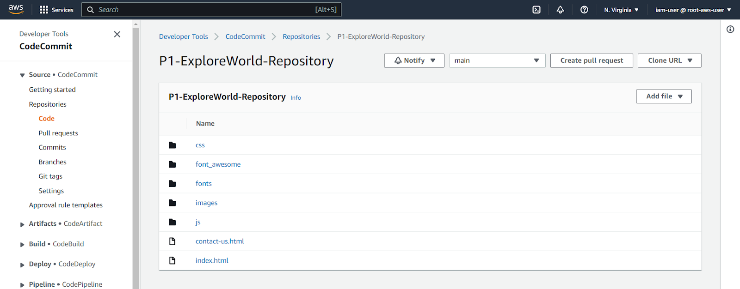
Task: Open the AWS logo home link
Action: tap(16, 10)
